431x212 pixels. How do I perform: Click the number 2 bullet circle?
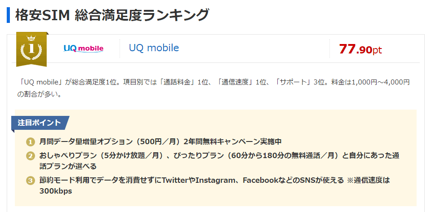coord(30,156)
